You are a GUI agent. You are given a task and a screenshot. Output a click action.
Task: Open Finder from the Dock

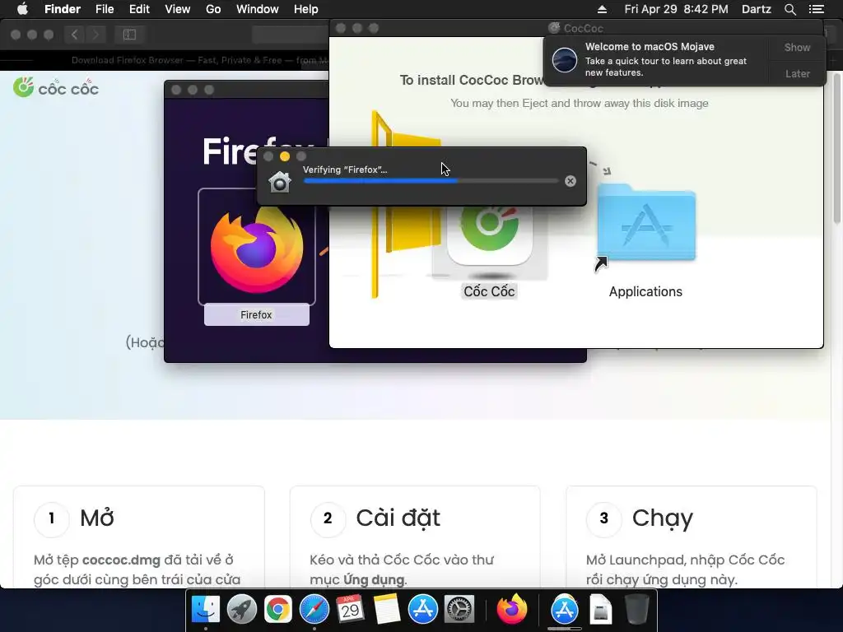[x=205, y=610]
